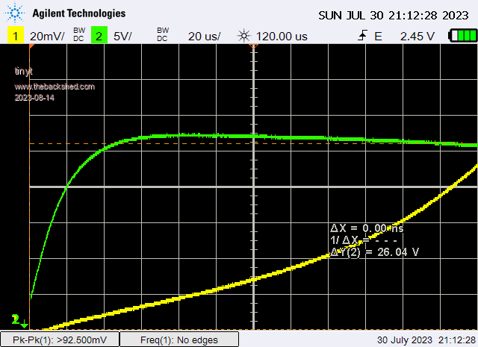Select the green channel 2 badge
This screenshot has width=478, height=347.
point(98,36)
